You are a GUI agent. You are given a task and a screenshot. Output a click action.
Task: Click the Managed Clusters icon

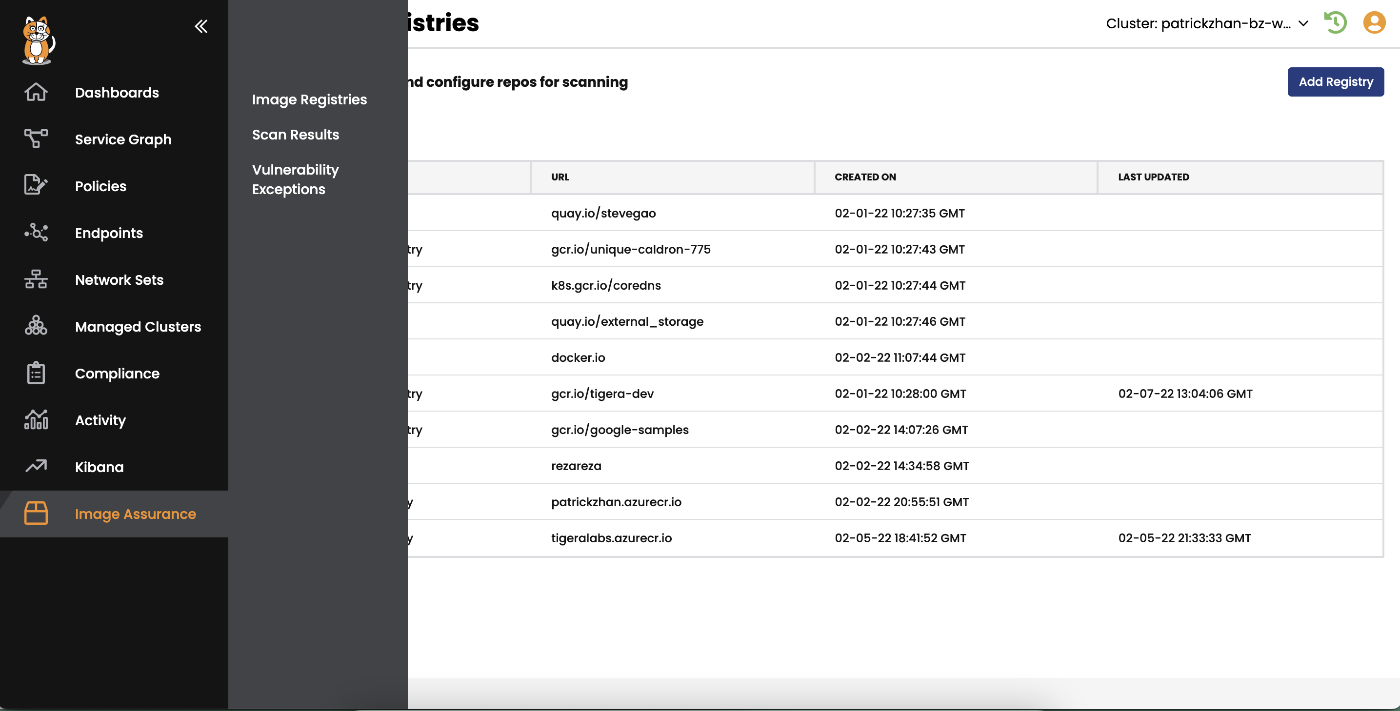click(x=36, y=326)
